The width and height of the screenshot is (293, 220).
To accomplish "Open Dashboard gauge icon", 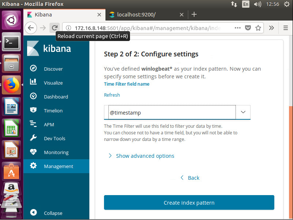I will coord(33,96).
